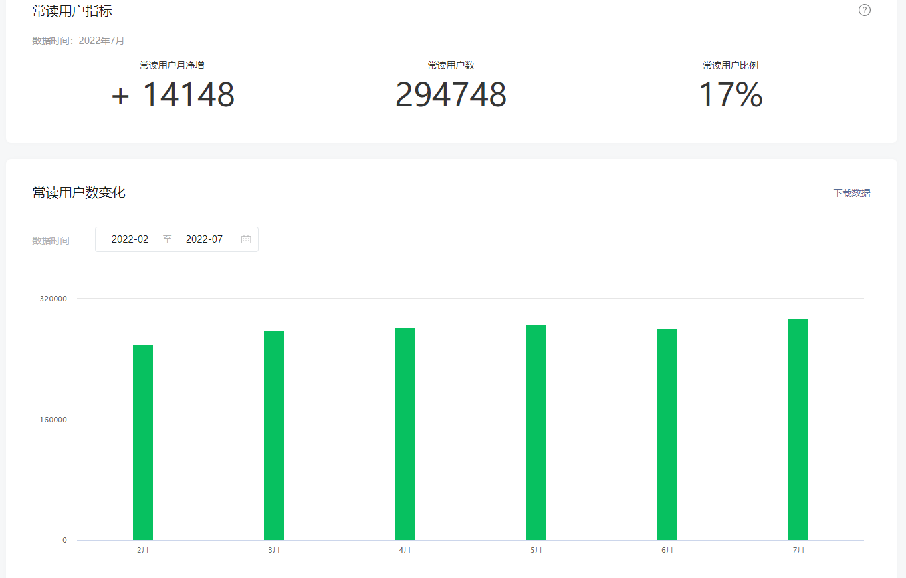Select the start month 2022-02 field
The width and height of the screenshot is (906, 578).
pos(130,239)
